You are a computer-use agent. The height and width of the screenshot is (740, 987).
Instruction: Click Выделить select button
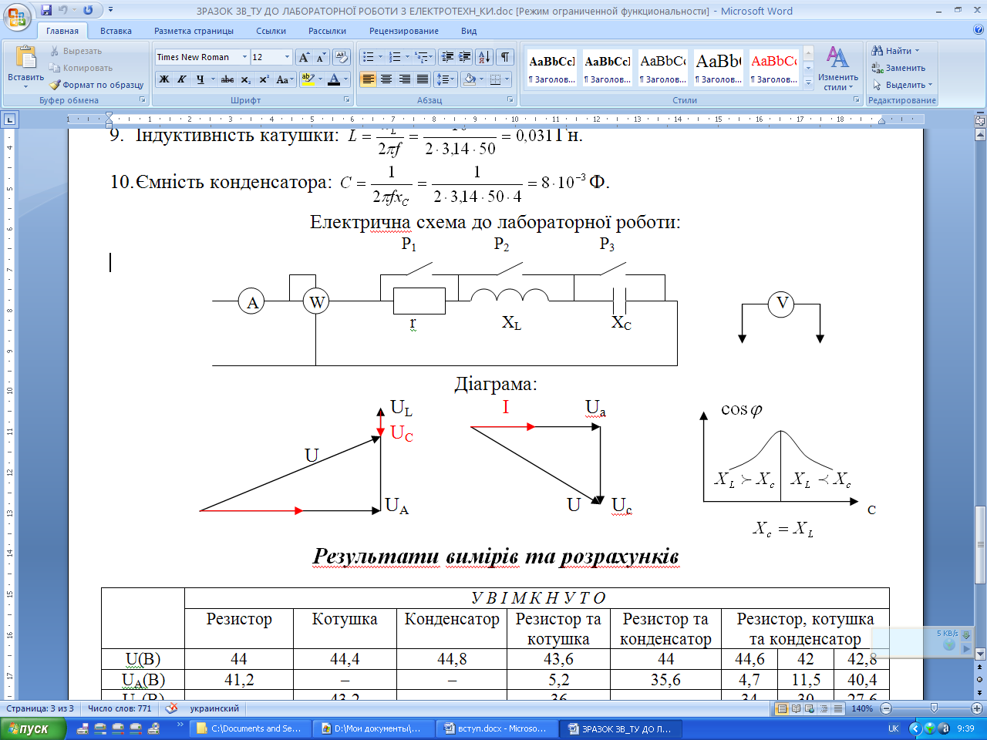click(902, 85)
